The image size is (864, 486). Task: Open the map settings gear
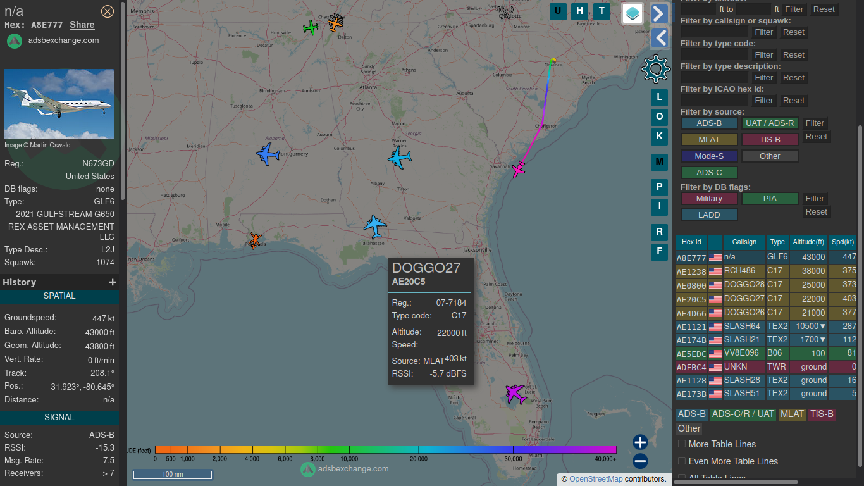pyautogui.click(x=656, y=68)
